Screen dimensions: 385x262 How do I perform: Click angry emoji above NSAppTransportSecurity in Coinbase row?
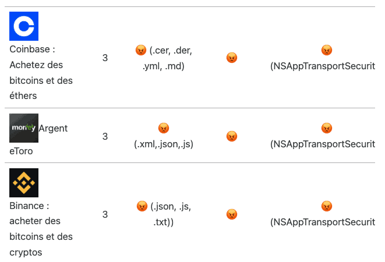(x=326, y=51)
